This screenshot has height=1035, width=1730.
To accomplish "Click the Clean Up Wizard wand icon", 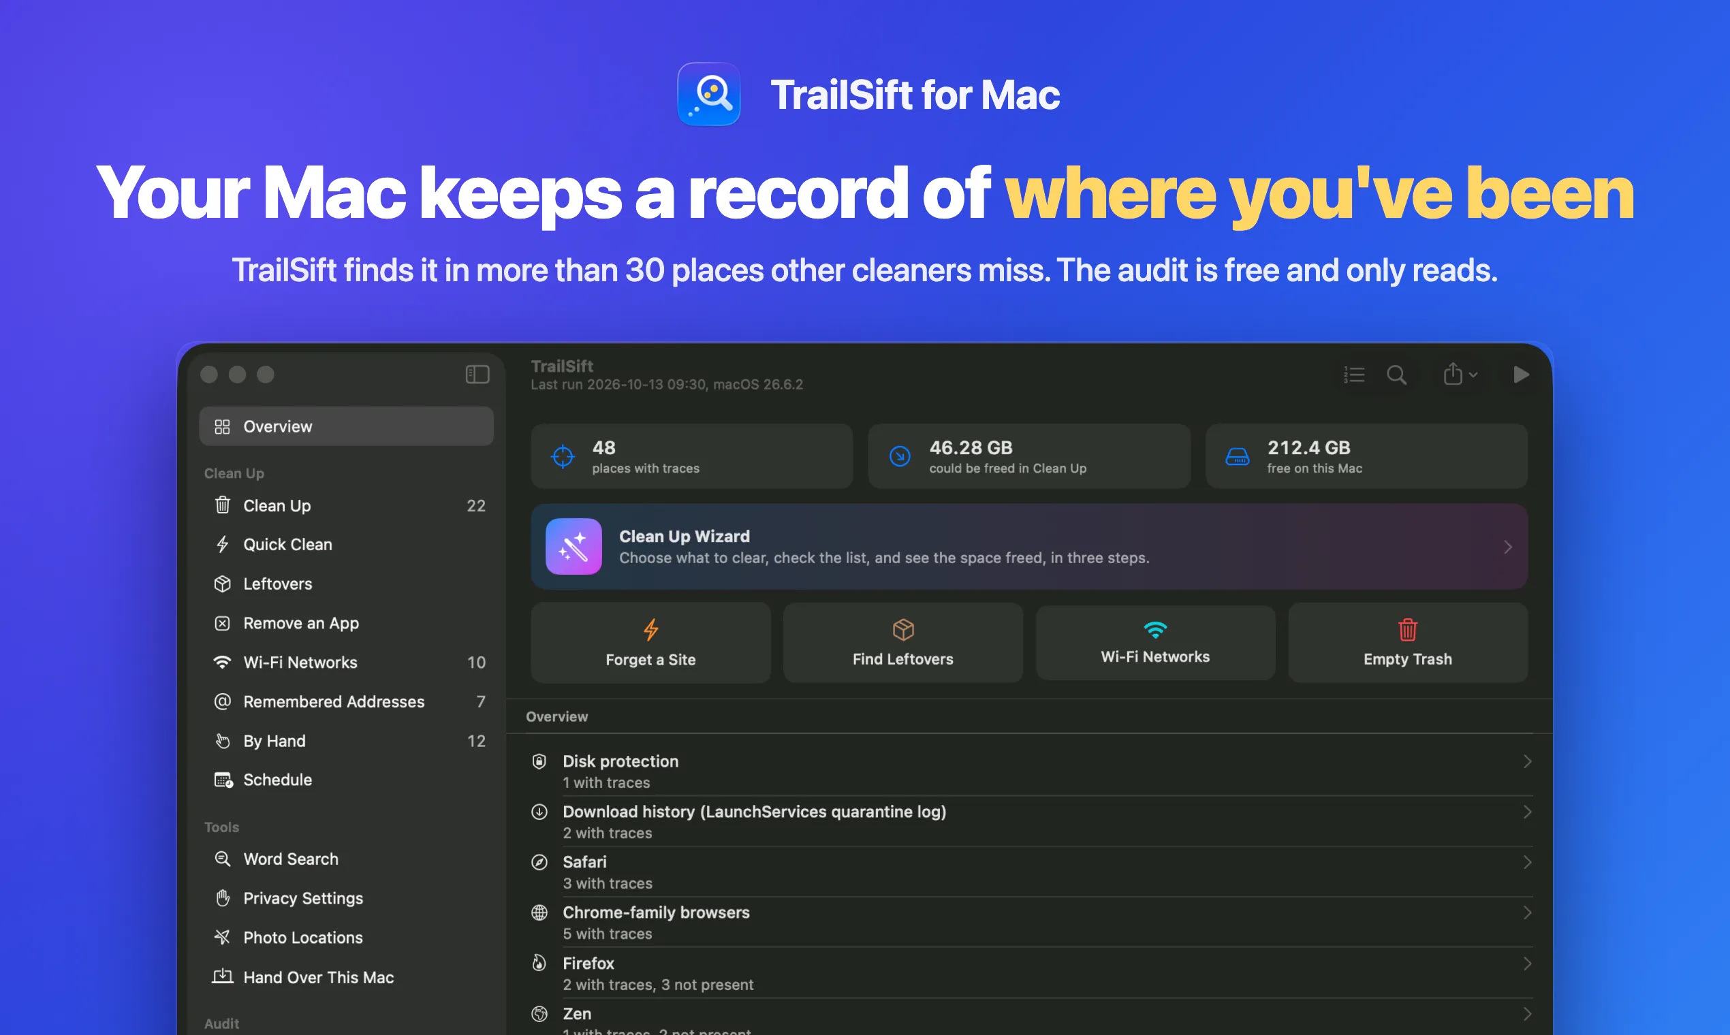I will [x=573, y=547].
